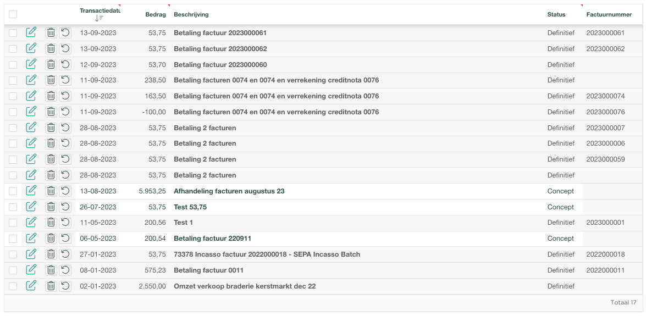The image size is (646, 316).
Task: Edit the Betaling factuur 2023000061 transaction
Action: coord(31,33)
